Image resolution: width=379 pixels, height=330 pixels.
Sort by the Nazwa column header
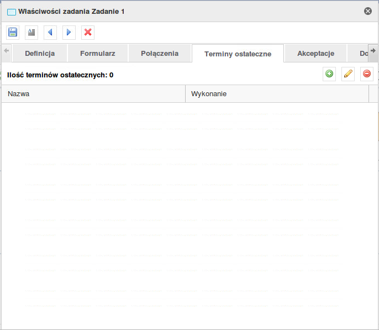93,94
